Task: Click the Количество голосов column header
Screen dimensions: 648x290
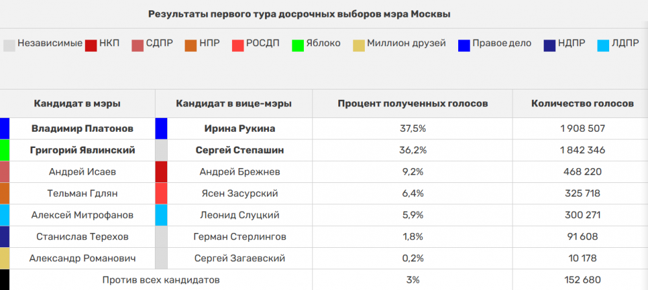Action: tap(583, 104)
